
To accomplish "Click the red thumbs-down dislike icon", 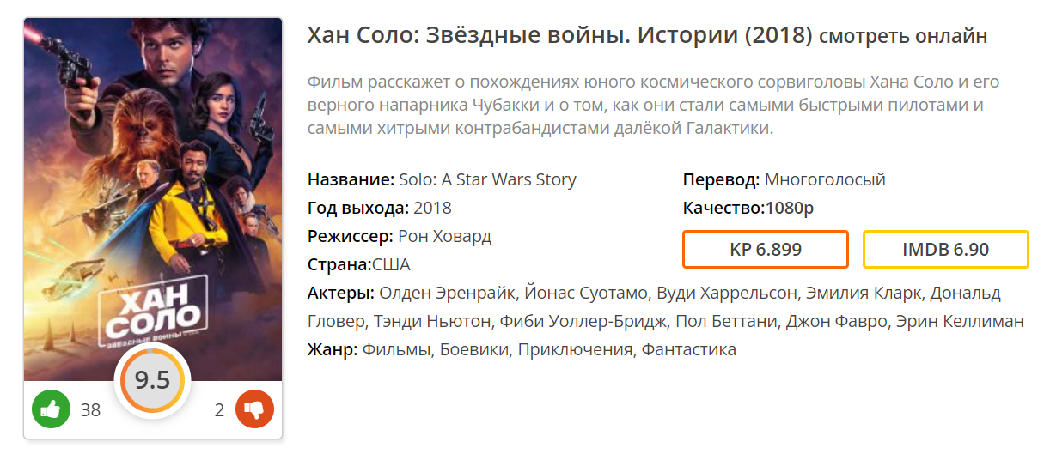I will [x=254, y=409].
